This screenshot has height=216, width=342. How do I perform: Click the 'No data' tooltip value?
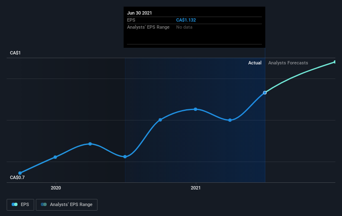[x=184, y=27]
